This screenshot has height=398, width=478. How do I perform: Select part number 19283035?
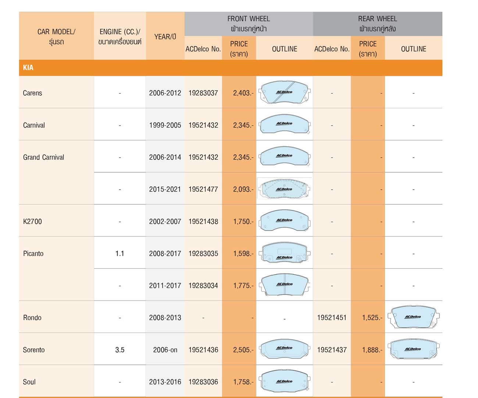point(203,253)
